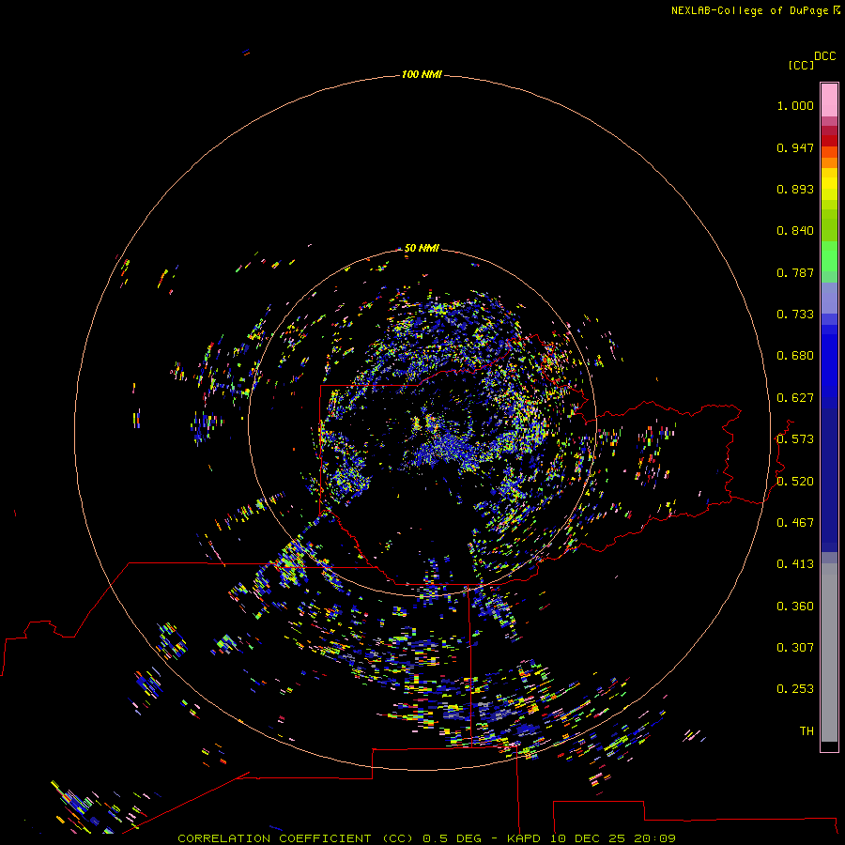
Task: Click the CORRELATION COEFFICIENT caption text
Action: click(274, 838)
